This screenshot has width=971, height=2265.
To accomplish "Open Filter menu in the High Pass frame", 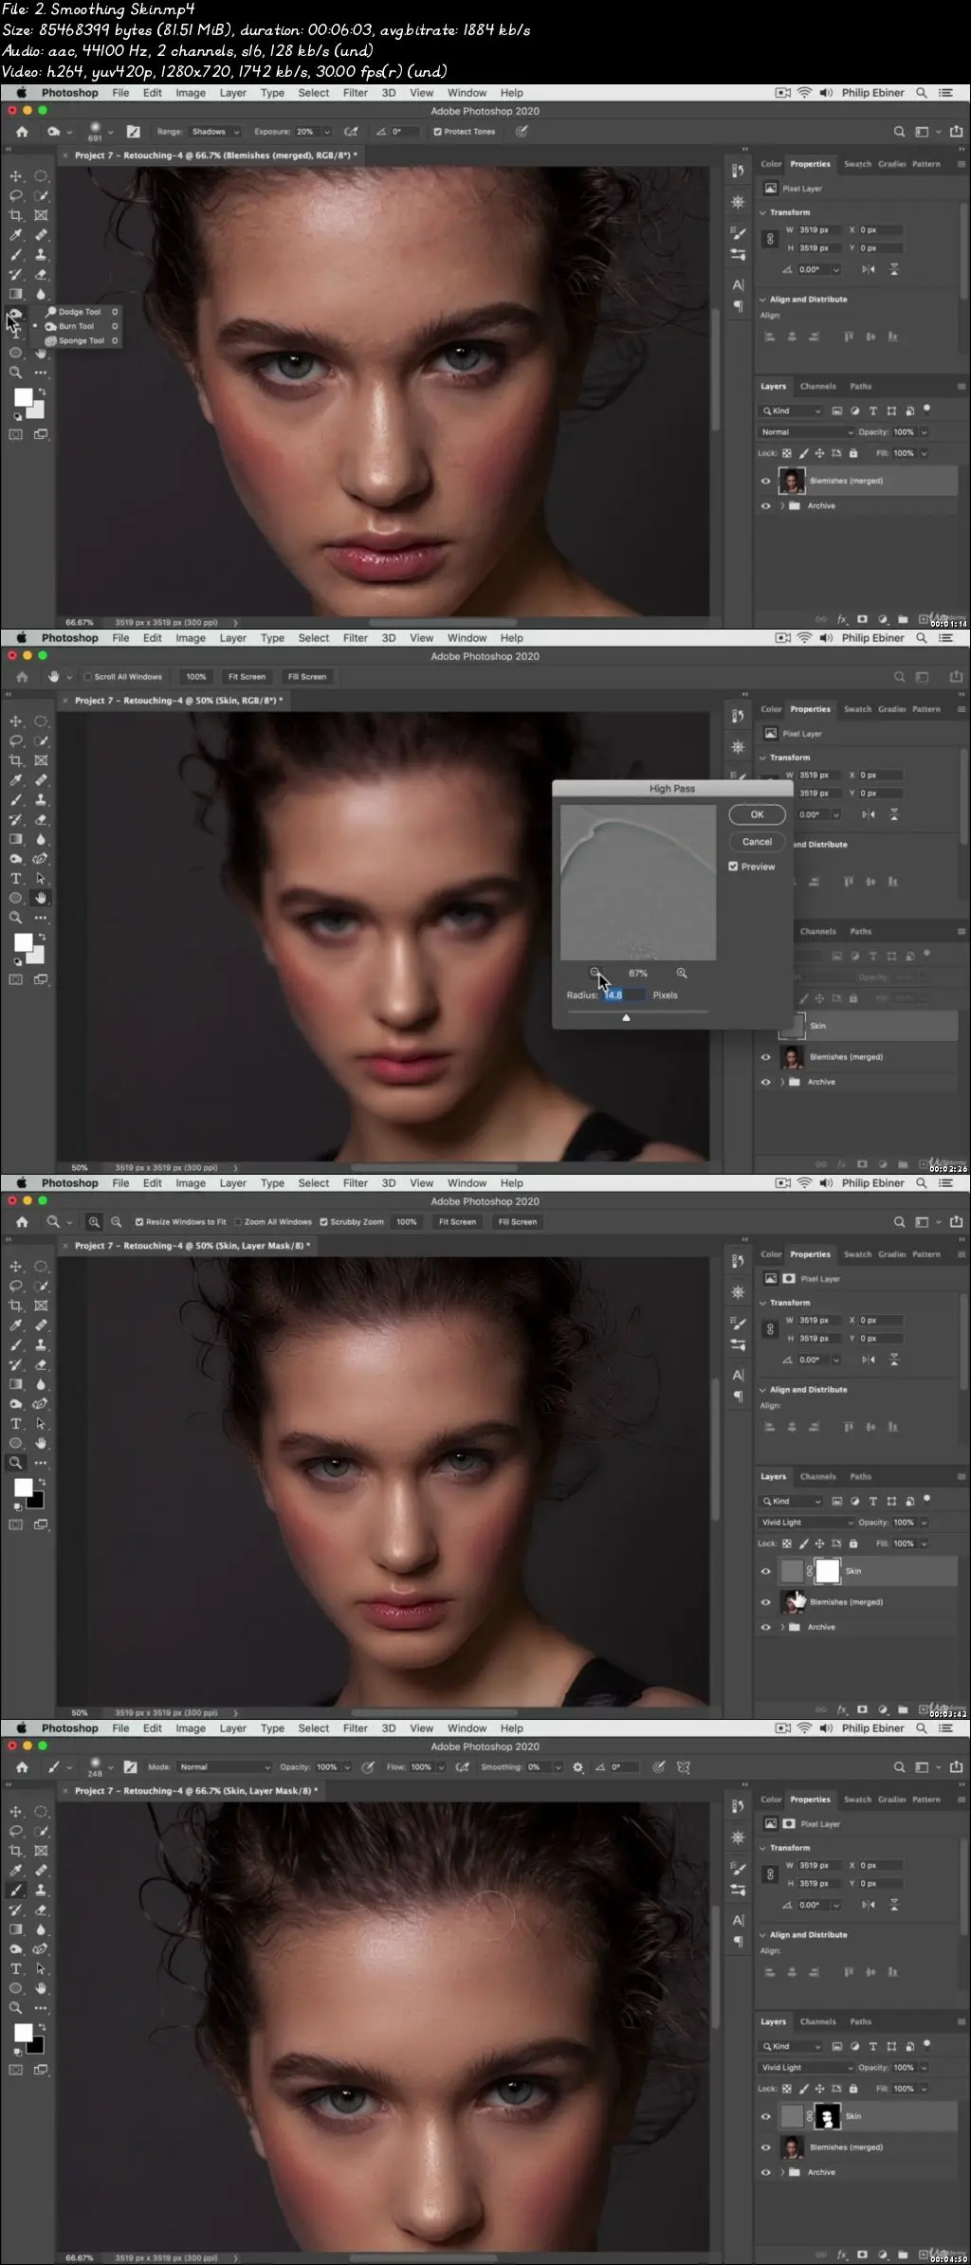I will pyautogui.click(x=355, y=638).
